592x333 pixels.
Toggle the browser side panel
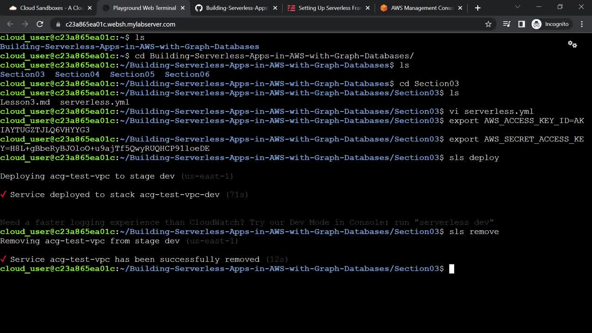[522, 24]
